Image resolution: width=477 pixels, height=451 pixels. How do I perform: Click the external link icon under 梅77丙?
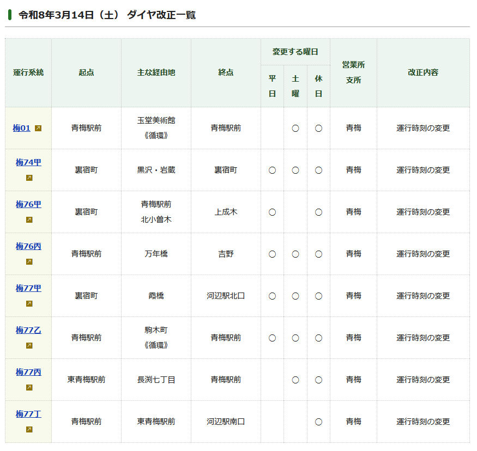[x=29, y=388]
